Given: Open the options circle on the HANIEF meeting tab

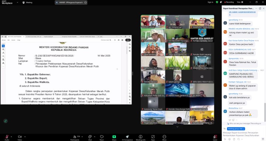Looking at the screenshot, I should (x=85, y=3).
